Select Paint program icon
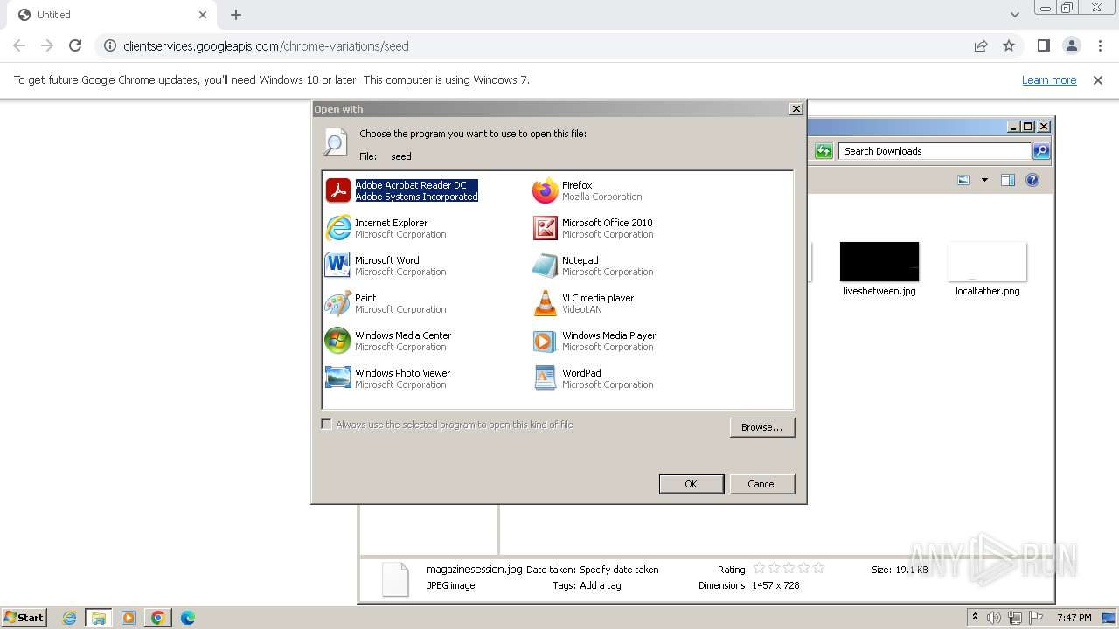The width and height of the screenshot is (1119, 629). click(337, 303)
